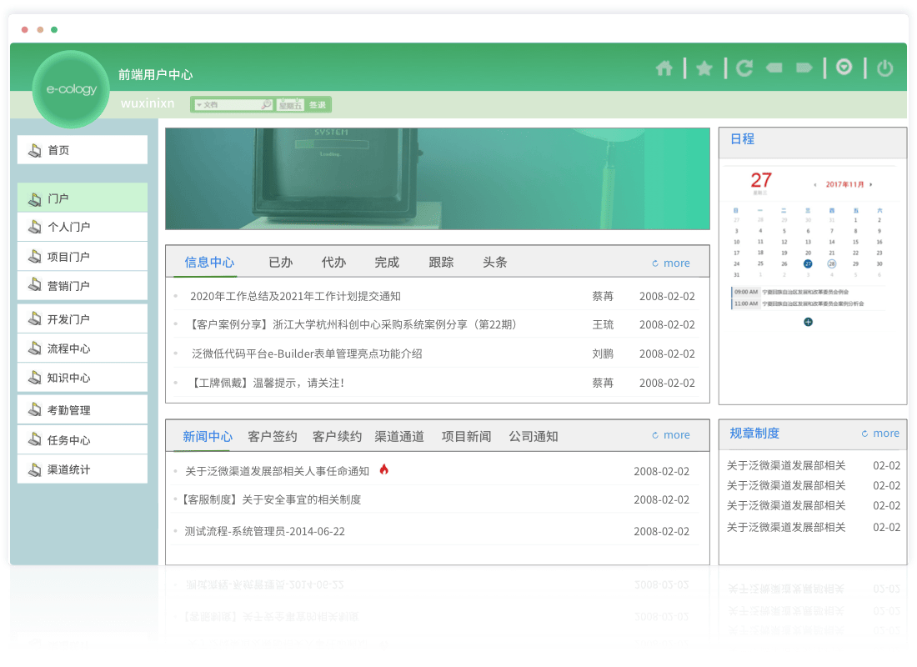
Task: Click the magnifier search icon
Action: click(x=267, y=105)
